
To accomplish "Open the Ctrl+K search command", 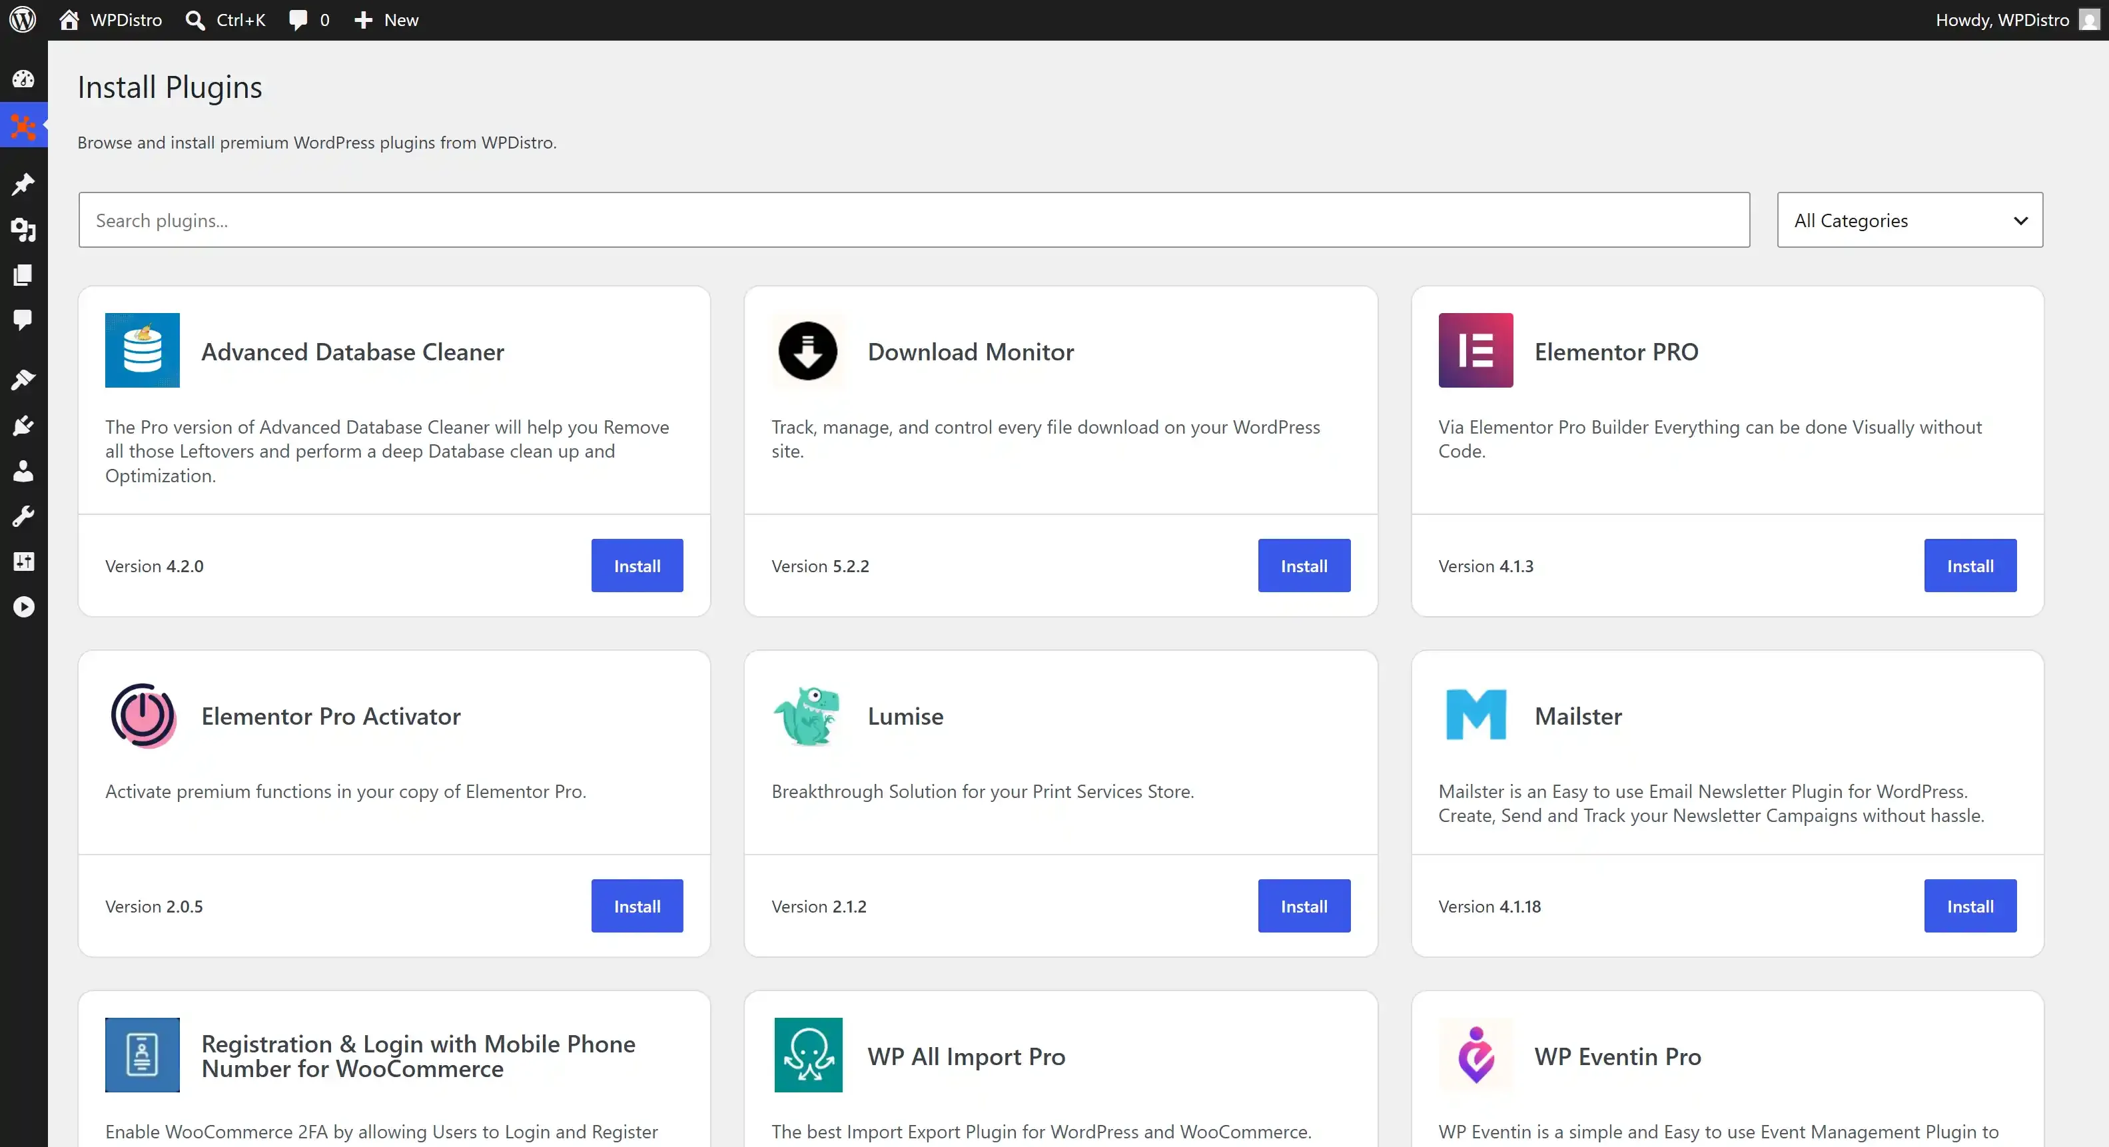I will (225, 19).
